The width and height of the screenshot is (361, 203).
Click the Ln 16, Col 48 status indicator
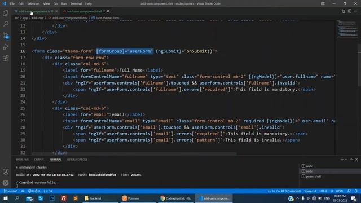(x=284, y=191)
